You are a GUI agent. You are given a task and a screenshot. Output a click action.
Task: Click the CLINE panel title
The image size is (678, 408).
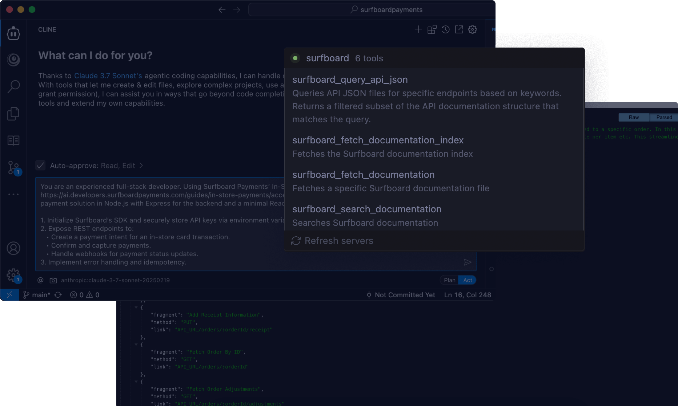[47, 29]
